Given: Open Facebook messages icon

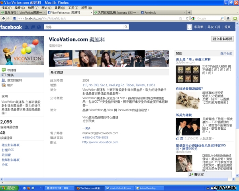Looking at the screenshot, I should click(33, 27).
